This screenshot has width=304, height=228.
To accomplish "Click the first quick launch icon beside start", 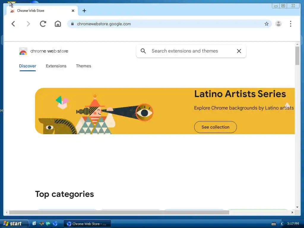I will 34,224.
